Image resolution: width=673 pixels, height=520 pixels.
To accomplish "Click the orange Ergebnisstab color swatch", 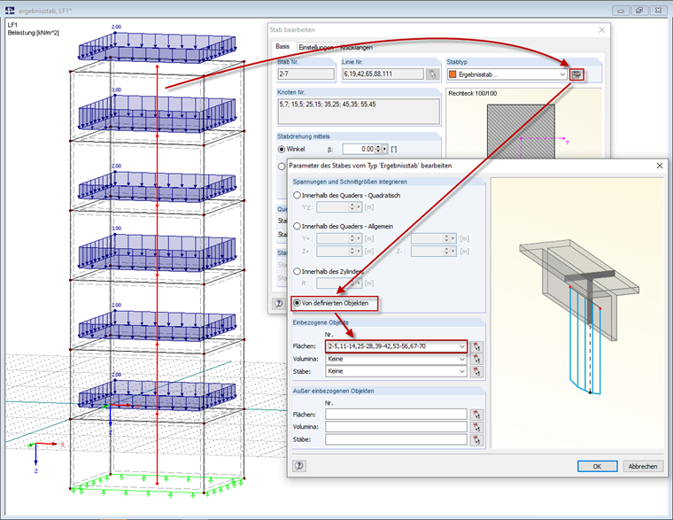I will 453,74.
